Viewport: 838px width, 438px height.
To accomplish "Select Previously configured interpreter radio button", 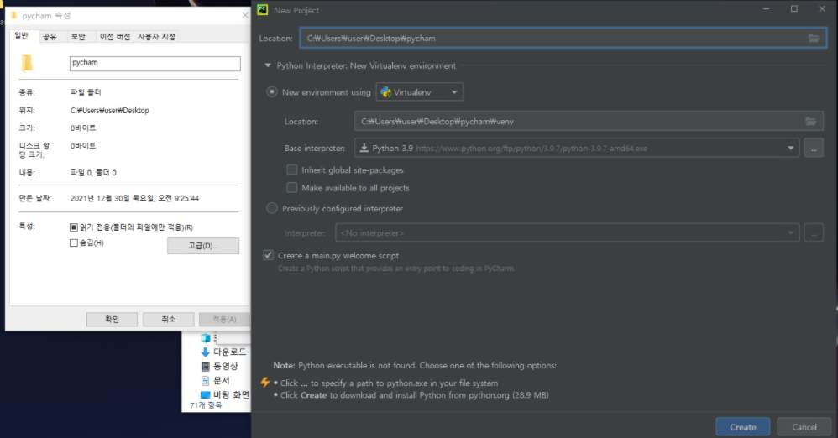I will click(x=272, y=208).
